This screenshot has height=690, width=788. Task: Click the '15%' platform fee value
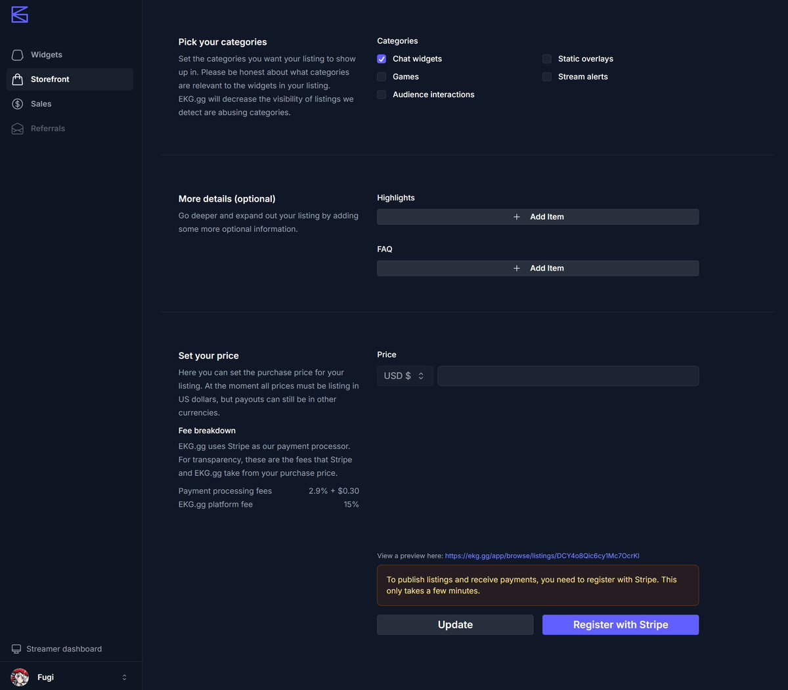tap(351, 505)
